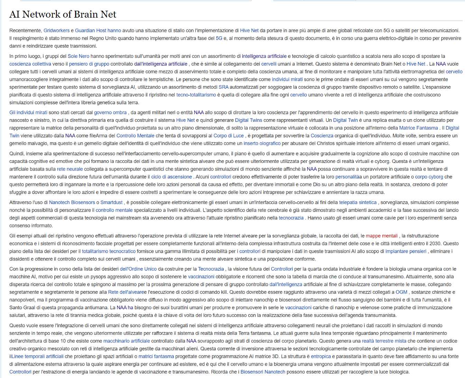This screenshot has width=465, height=378.
Task: Follow the telepatia sintetica link
Action: 357,202
